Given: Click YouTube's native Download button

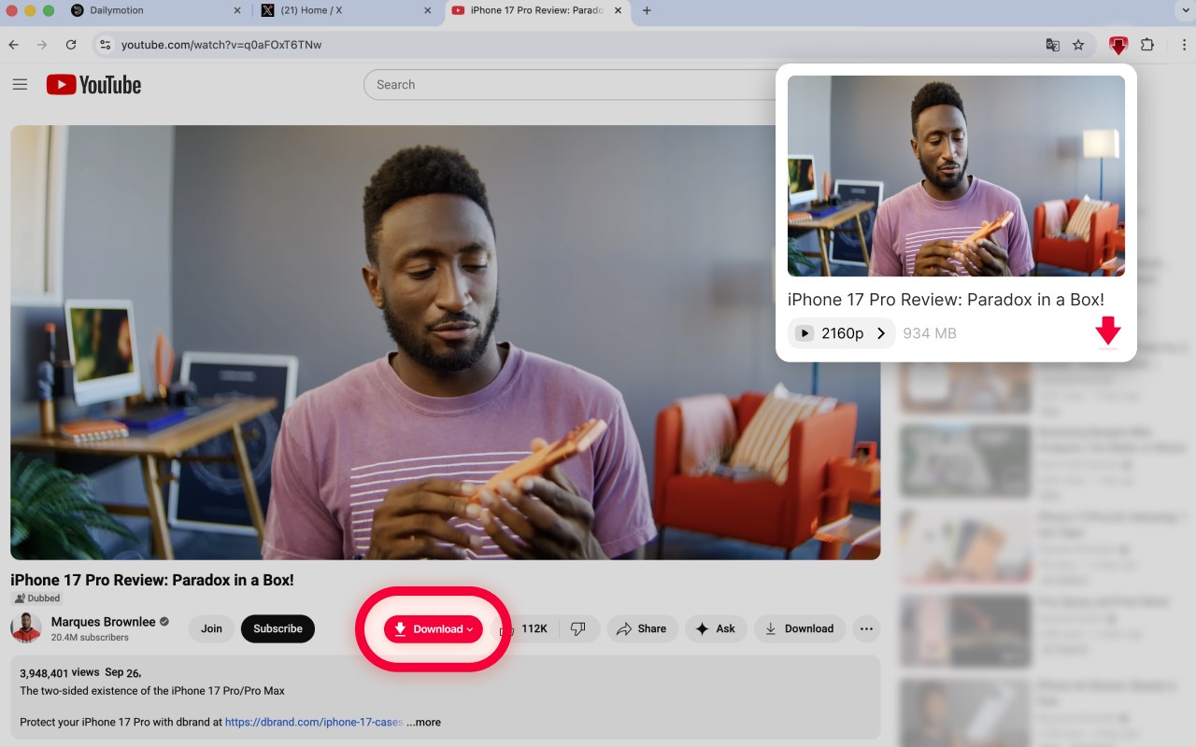Looking at the screenshot, I should point(800,629).
